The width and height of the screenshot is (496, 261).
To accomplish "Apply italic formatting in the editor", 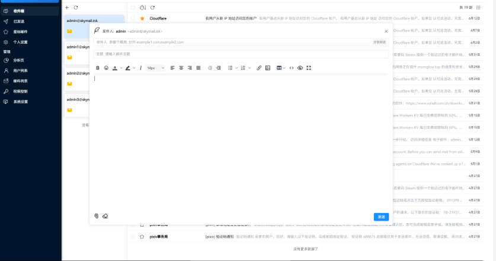I will [x=141, y=68].
